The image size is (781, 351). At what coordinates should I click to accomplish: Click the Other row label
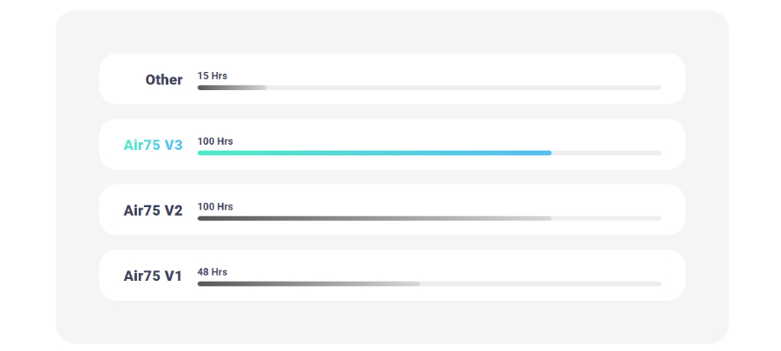click(x=164, y=80)
